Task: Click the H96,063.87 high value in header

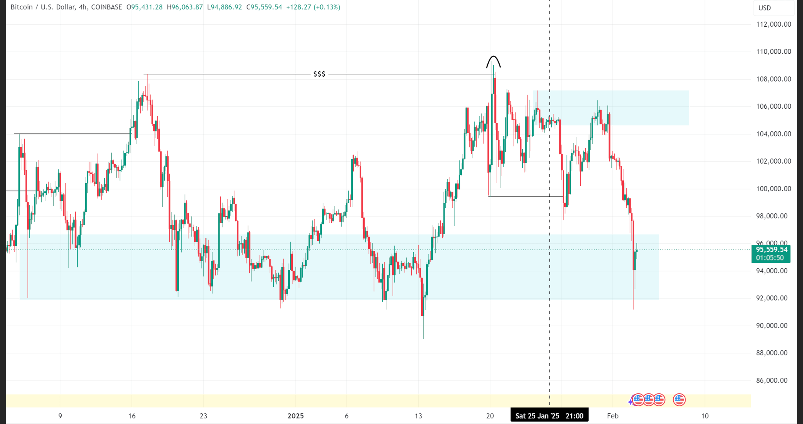Action: pos(185,7)
